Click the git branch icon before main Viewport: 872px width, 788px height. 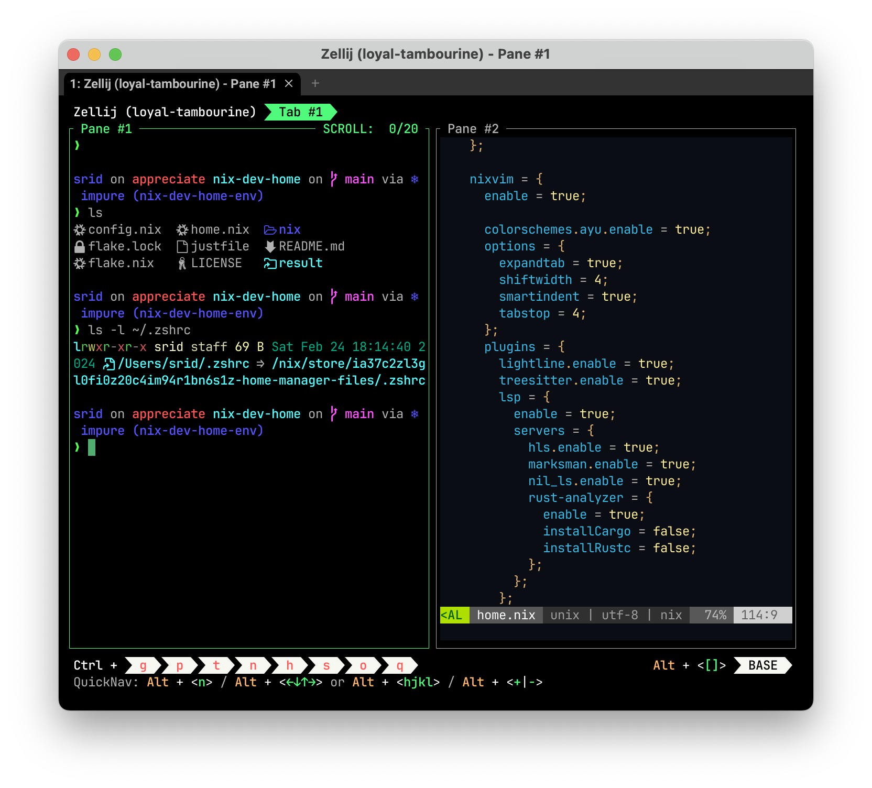334,179
